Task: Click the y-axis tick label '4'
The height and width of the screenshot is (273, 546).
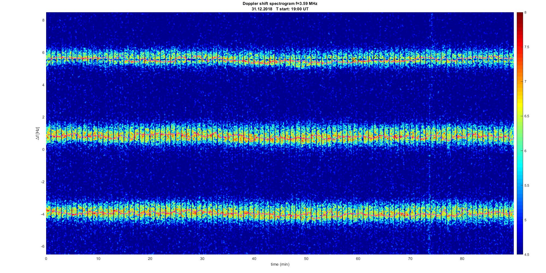Action: [x=43, y=85]
